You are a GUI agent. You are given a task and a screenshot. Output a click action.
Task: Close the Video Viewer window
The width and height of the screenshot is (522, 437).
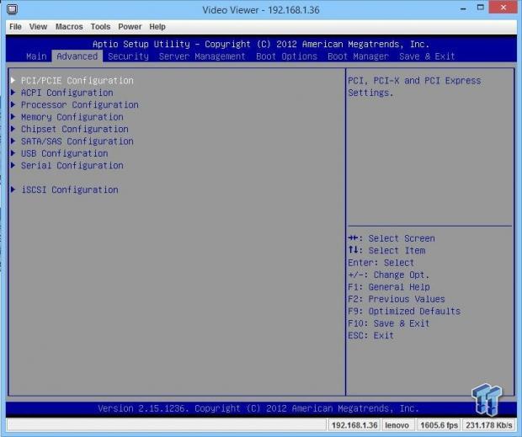pos(503,7)
